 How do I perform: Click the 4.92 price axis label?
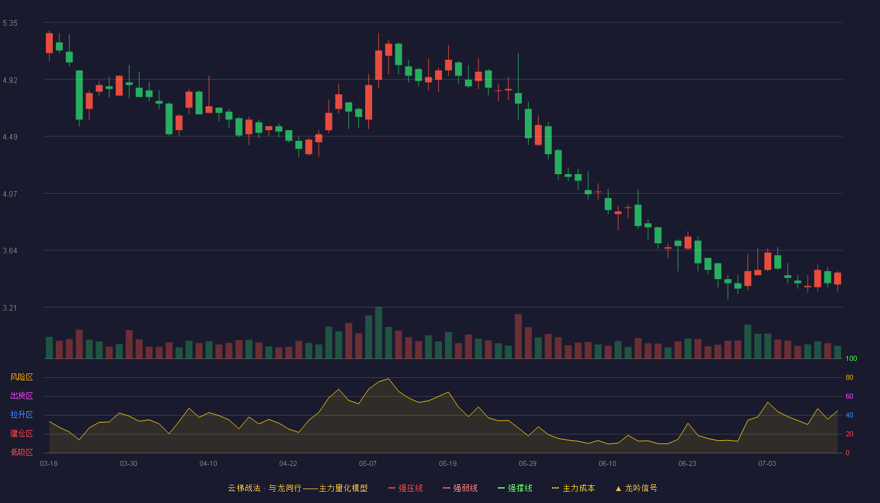(10, 80)
